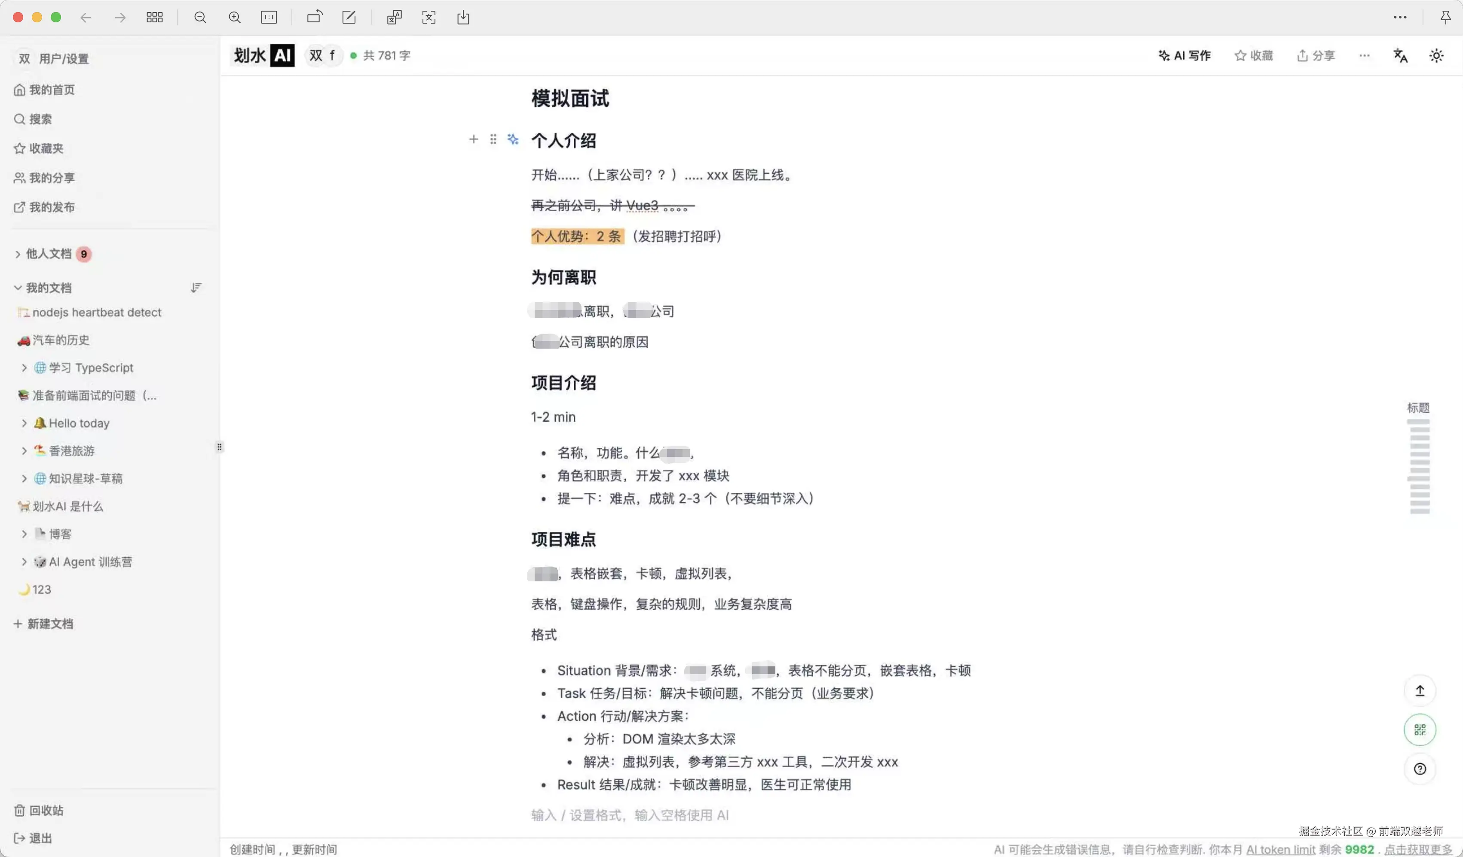Viewport: 1463px width, 857px height.
Task: Toggle favorite with the 收藏 star
Action: pyautogui.click(x=1254, y=55)
